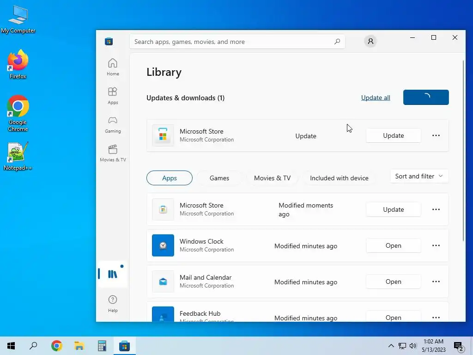Screen dimensions: 473x355
Task: Focus the Search apps, games, movies field
Action: tap(237, 41)
